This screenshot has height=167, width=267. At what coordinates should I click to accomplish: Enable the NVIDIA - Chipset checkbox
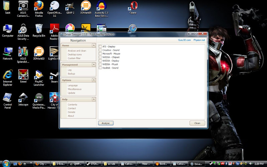100,57
